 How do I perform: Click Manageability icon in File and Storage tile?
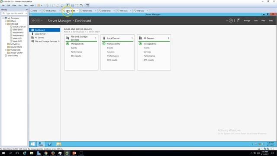tap(68, 44)
